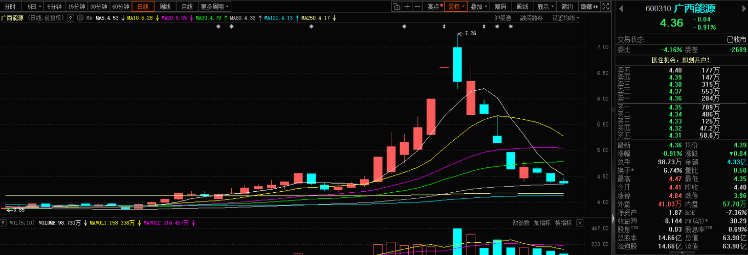Screen dimensions: 748x255
Task: Click the MA120 up arrow indicator
Action: click(x=297, y=18)
